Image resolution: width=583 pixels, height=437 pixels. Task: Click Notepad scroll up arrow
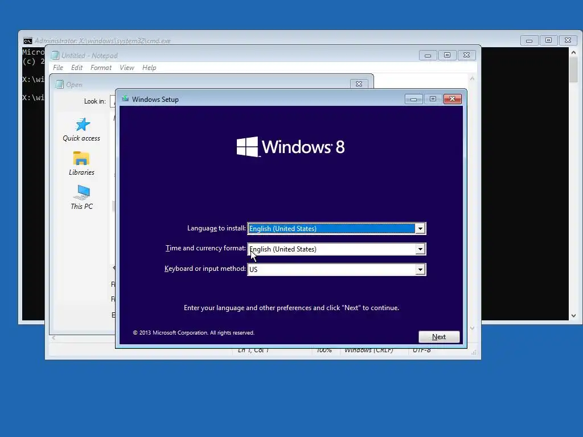(x=472, y=79)
